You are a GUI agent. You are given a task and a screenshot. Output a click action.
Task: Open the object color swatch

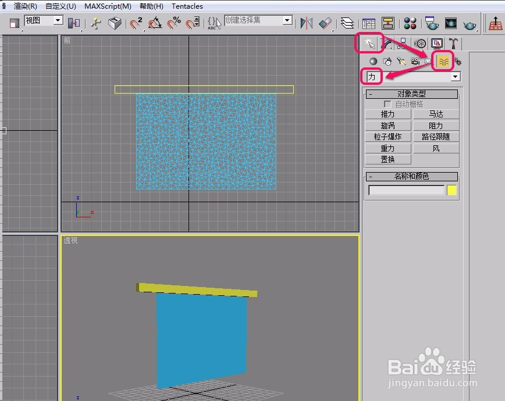[x=453, y=190]
